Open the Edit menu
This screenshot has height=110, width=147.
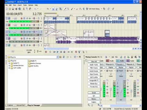click(10, 5)
